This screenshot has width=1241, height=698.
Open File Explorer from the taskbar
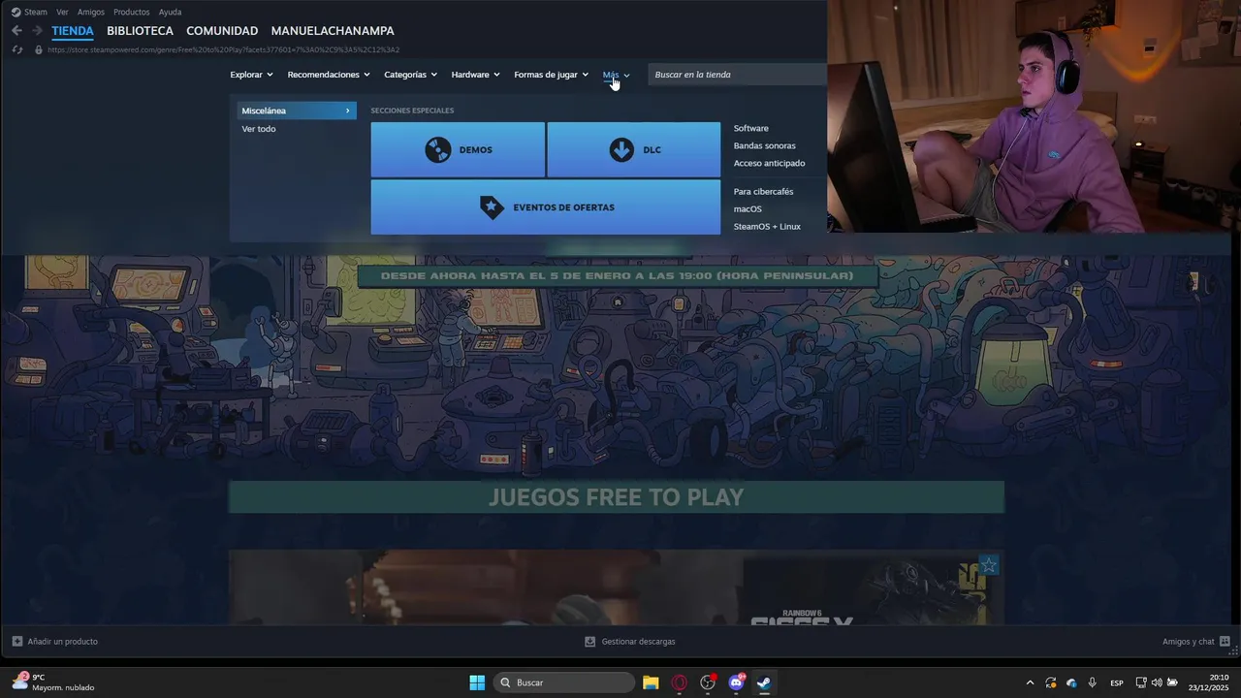(651, 682)
